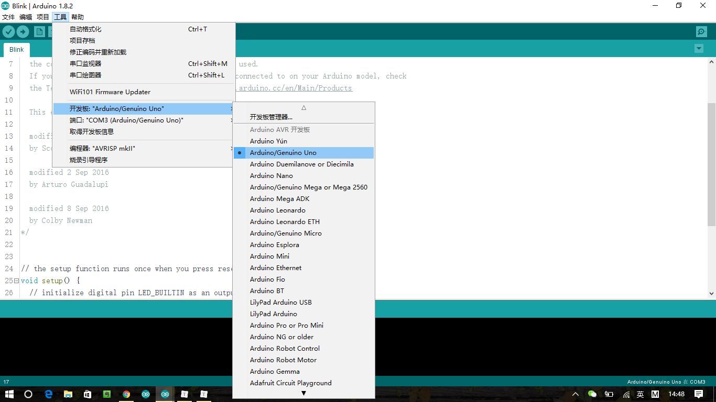
Task: Select Arduino/Genuino Micro board
Action: (303, 233)
